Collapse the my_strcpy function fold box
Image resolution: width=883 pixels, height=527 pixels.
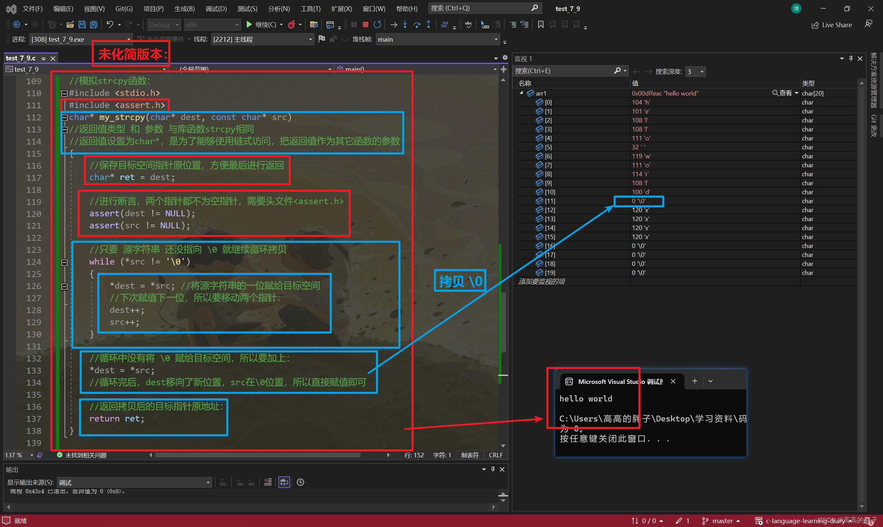[x=65, y=118]
